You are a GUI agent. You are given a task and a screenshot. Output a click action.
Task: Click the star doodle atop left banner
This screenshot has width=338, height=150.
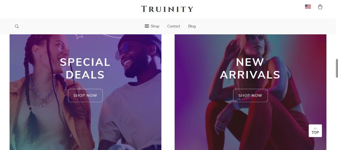(x=79, y=36)
